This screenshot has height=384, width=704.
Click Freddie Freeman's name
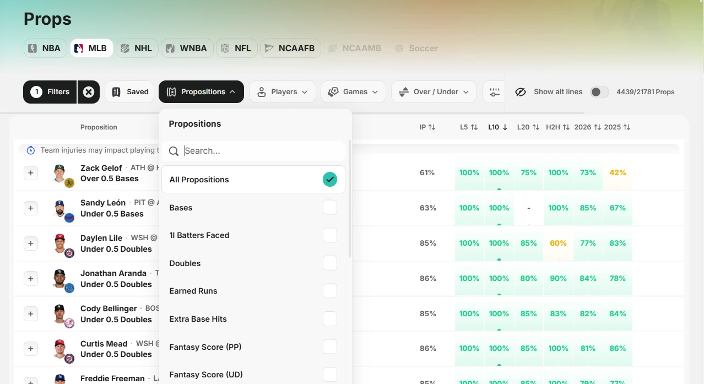112,378
